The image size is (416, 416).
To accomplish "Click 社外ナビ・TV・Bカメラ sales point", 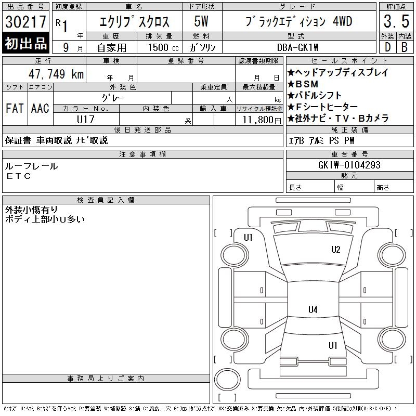I will click(x=337, y=119).
